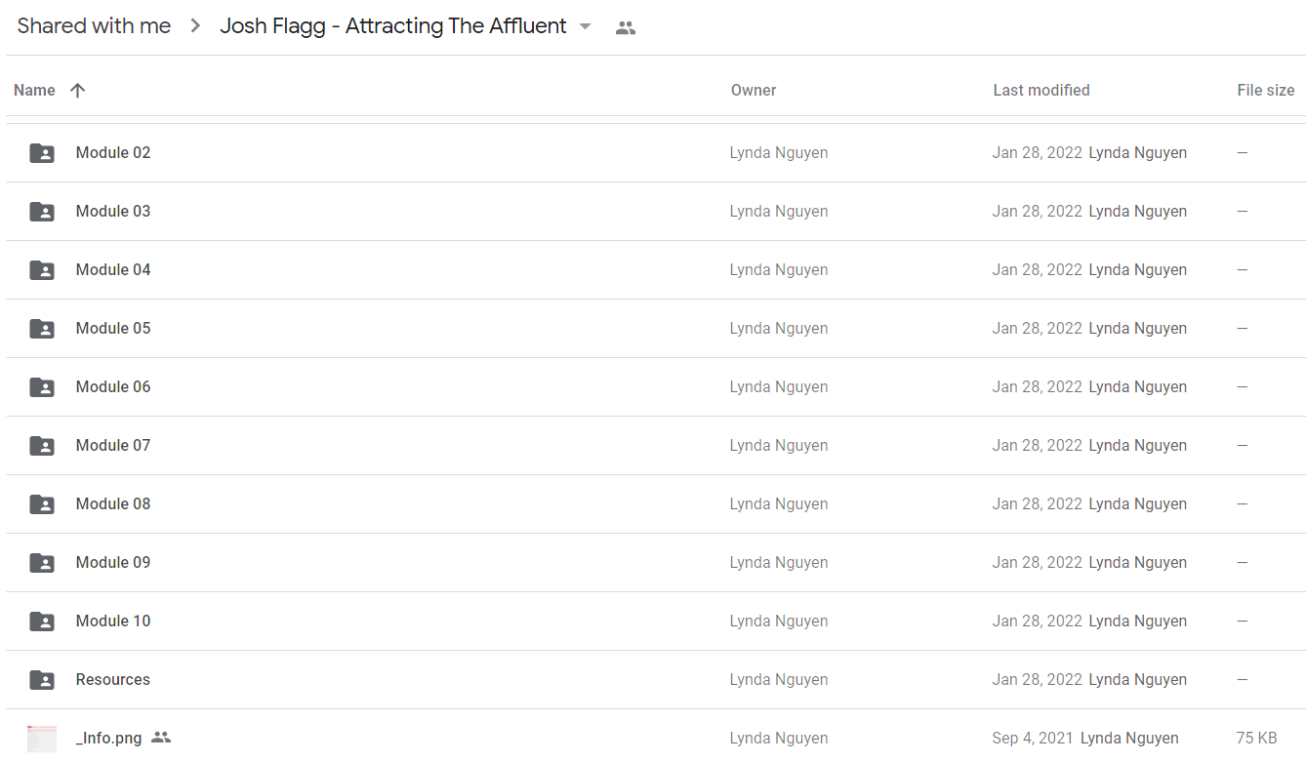This screenshot has width=1306, height=762.
Task: Select the Owner column header
Action: (x=754, y=90)
